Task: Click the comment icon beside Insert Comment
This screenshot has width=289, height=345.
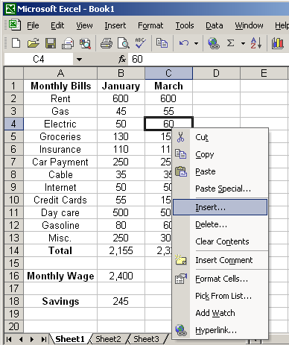Action: pyautogui.click(x=180, y=260)
